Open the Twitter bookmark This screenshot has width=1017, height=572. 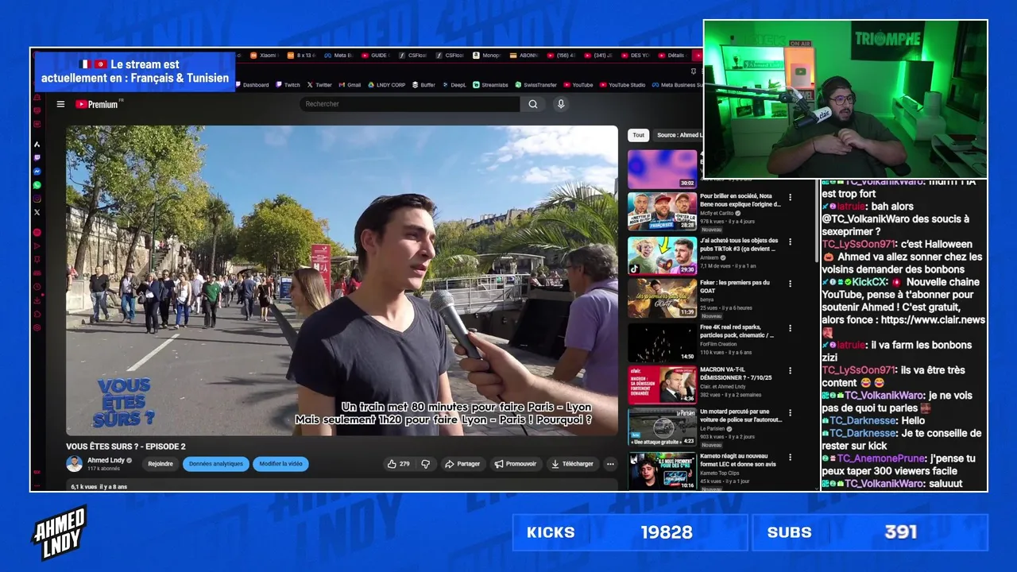point(319,85)
